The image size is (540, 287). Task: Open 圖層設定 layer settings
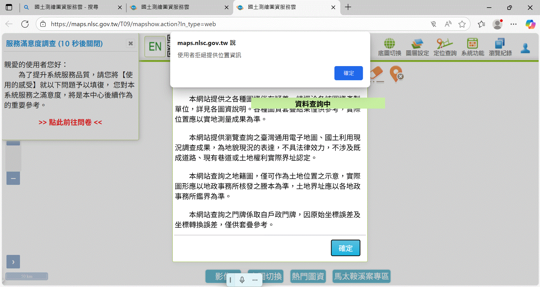pos(417,47)
